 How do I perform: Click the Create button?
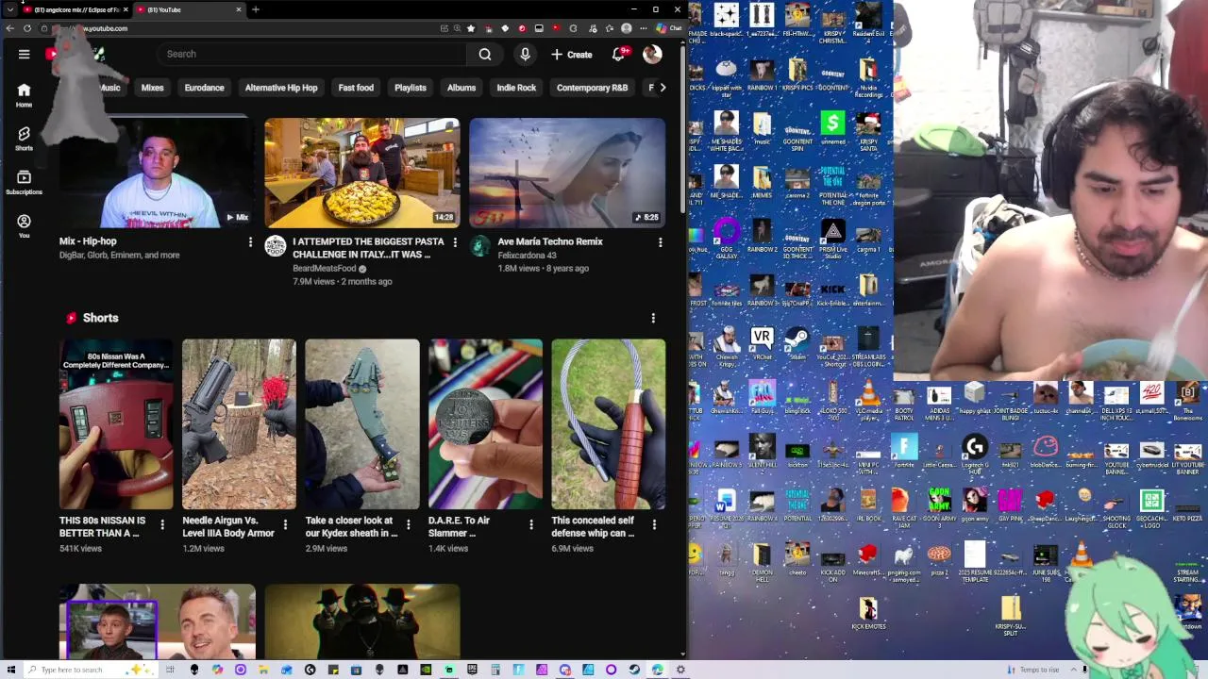[x=572, y=54]
